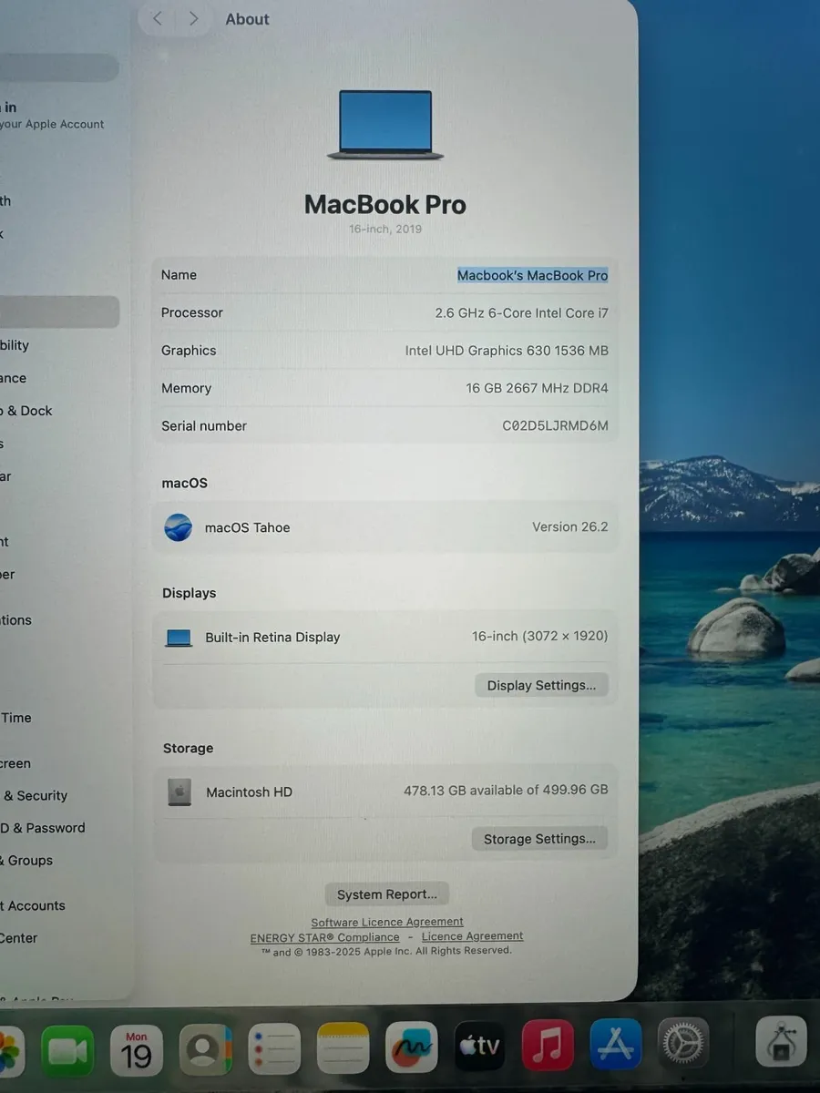Open the Software Licence Agreement link

coord(386,921)
